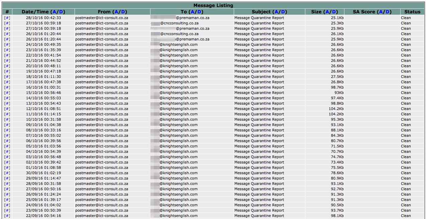Sort Size column descending with D
Screen dimensions: 426x219
coord(333,12)
